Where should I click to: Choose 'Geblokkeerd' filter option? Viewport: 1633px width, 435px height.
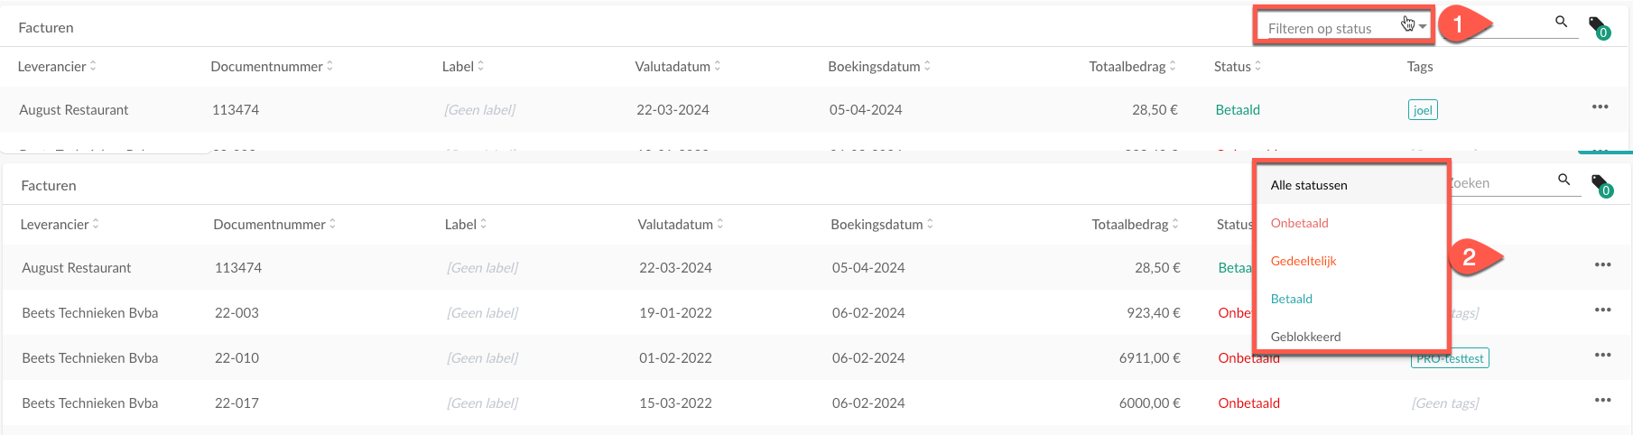click(x=1305, y=337)
